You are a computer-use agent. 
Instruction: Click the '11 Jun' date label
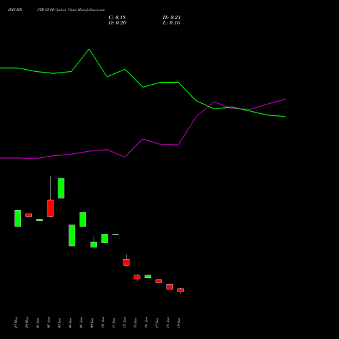[x=114, y=323]
